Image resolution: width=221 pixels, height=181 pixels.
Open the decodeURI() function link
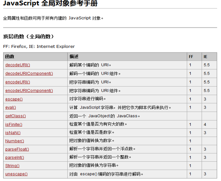point(18,65)
